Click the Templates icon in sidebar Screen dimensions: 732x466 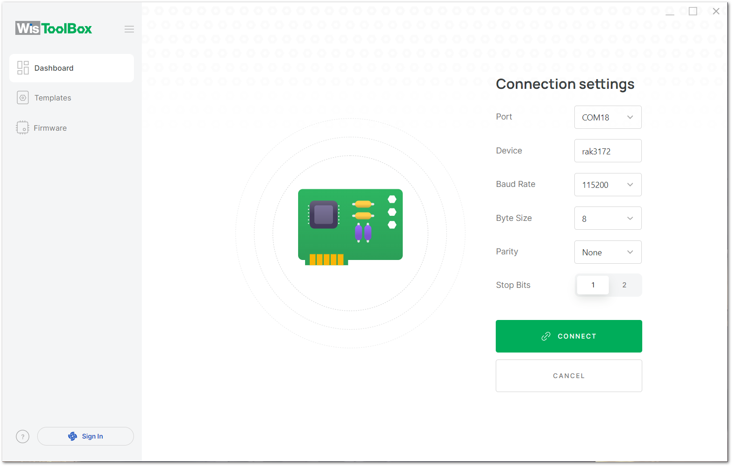[x=23, y=98]
